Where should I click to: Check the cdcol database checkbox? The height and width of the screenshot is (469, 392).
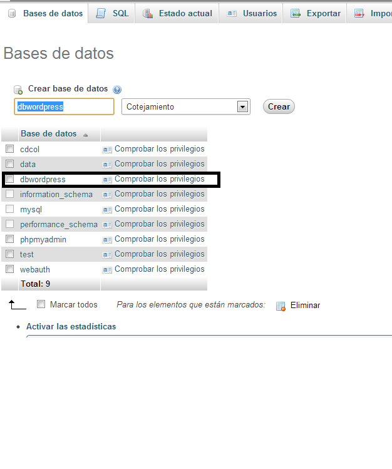(10, 148)
